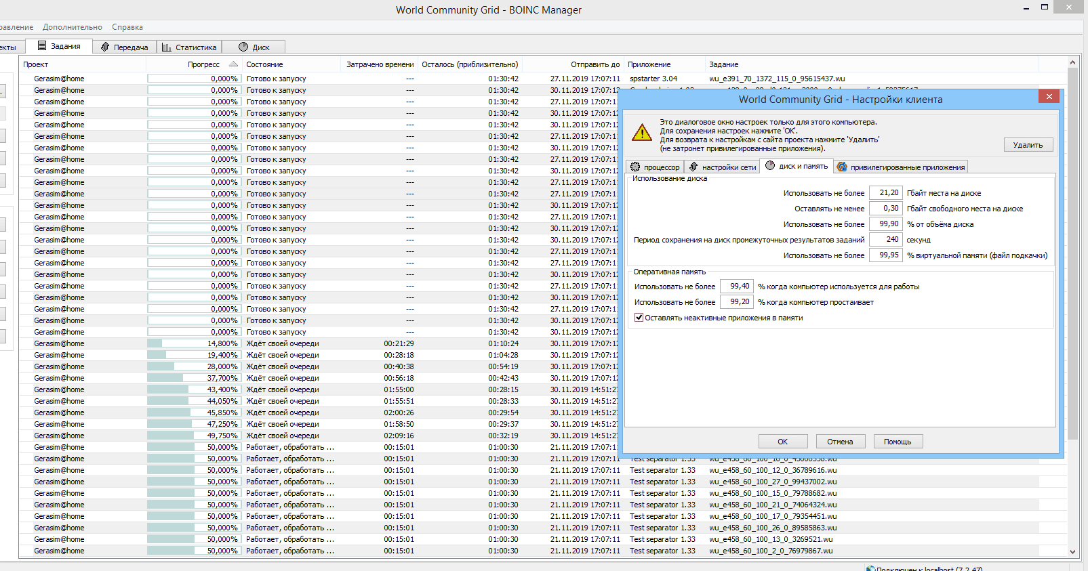Screen dimensions: 1088x571
Task: Open the Задания tab
Action: pos(58,46)
